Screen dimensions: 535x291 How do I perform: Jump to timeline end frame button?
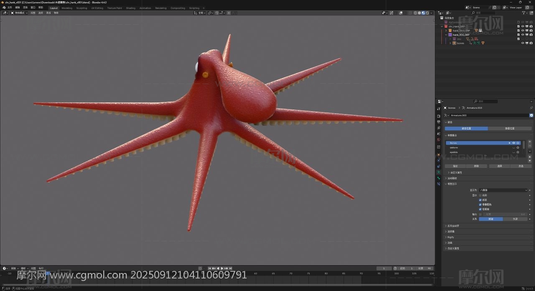click(x=230, y=268)
